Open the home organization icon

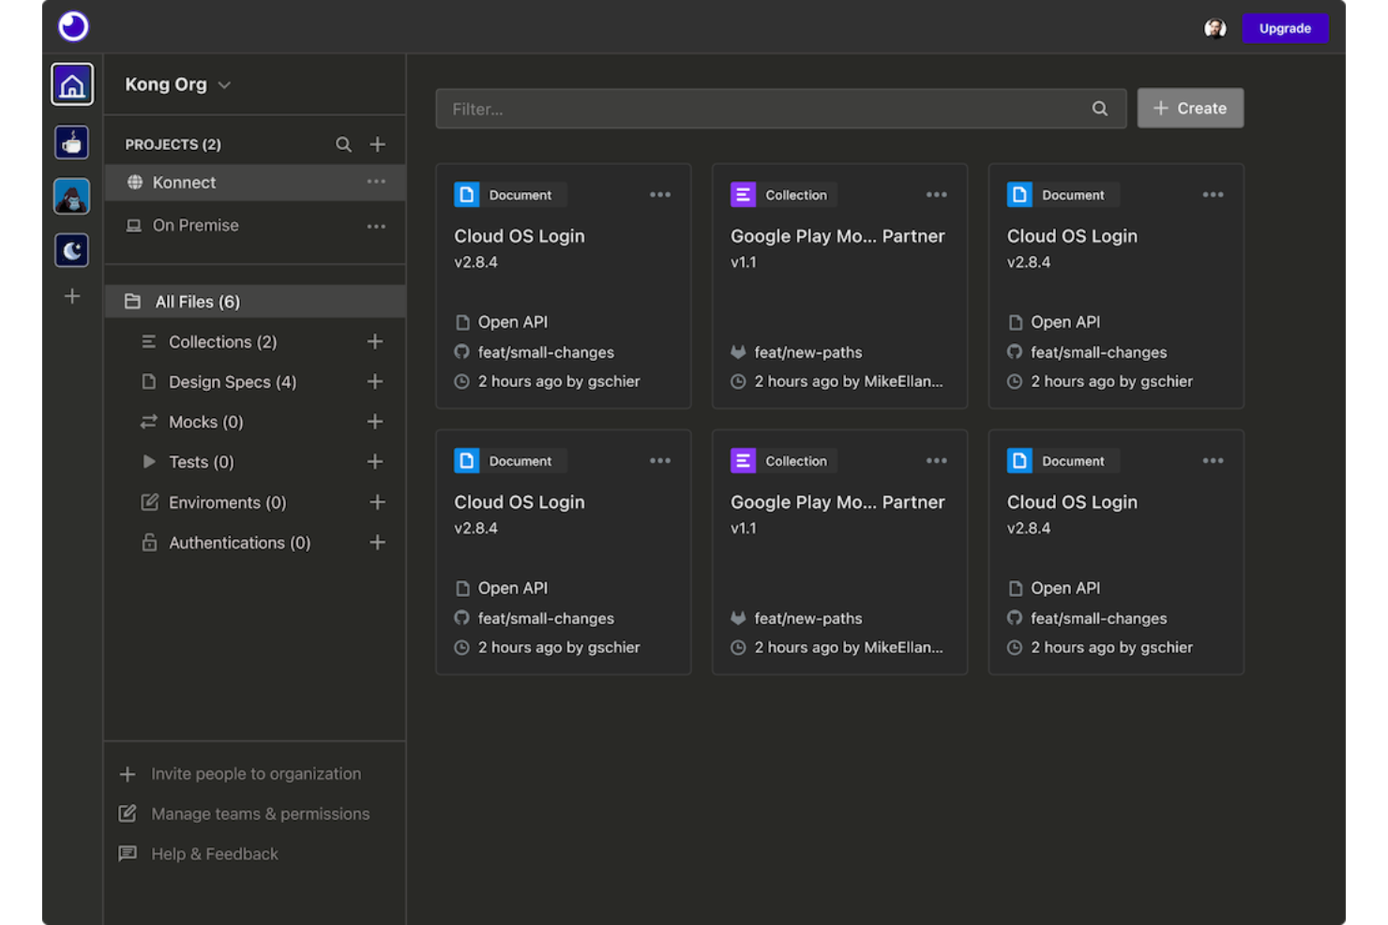pos(72,85)
